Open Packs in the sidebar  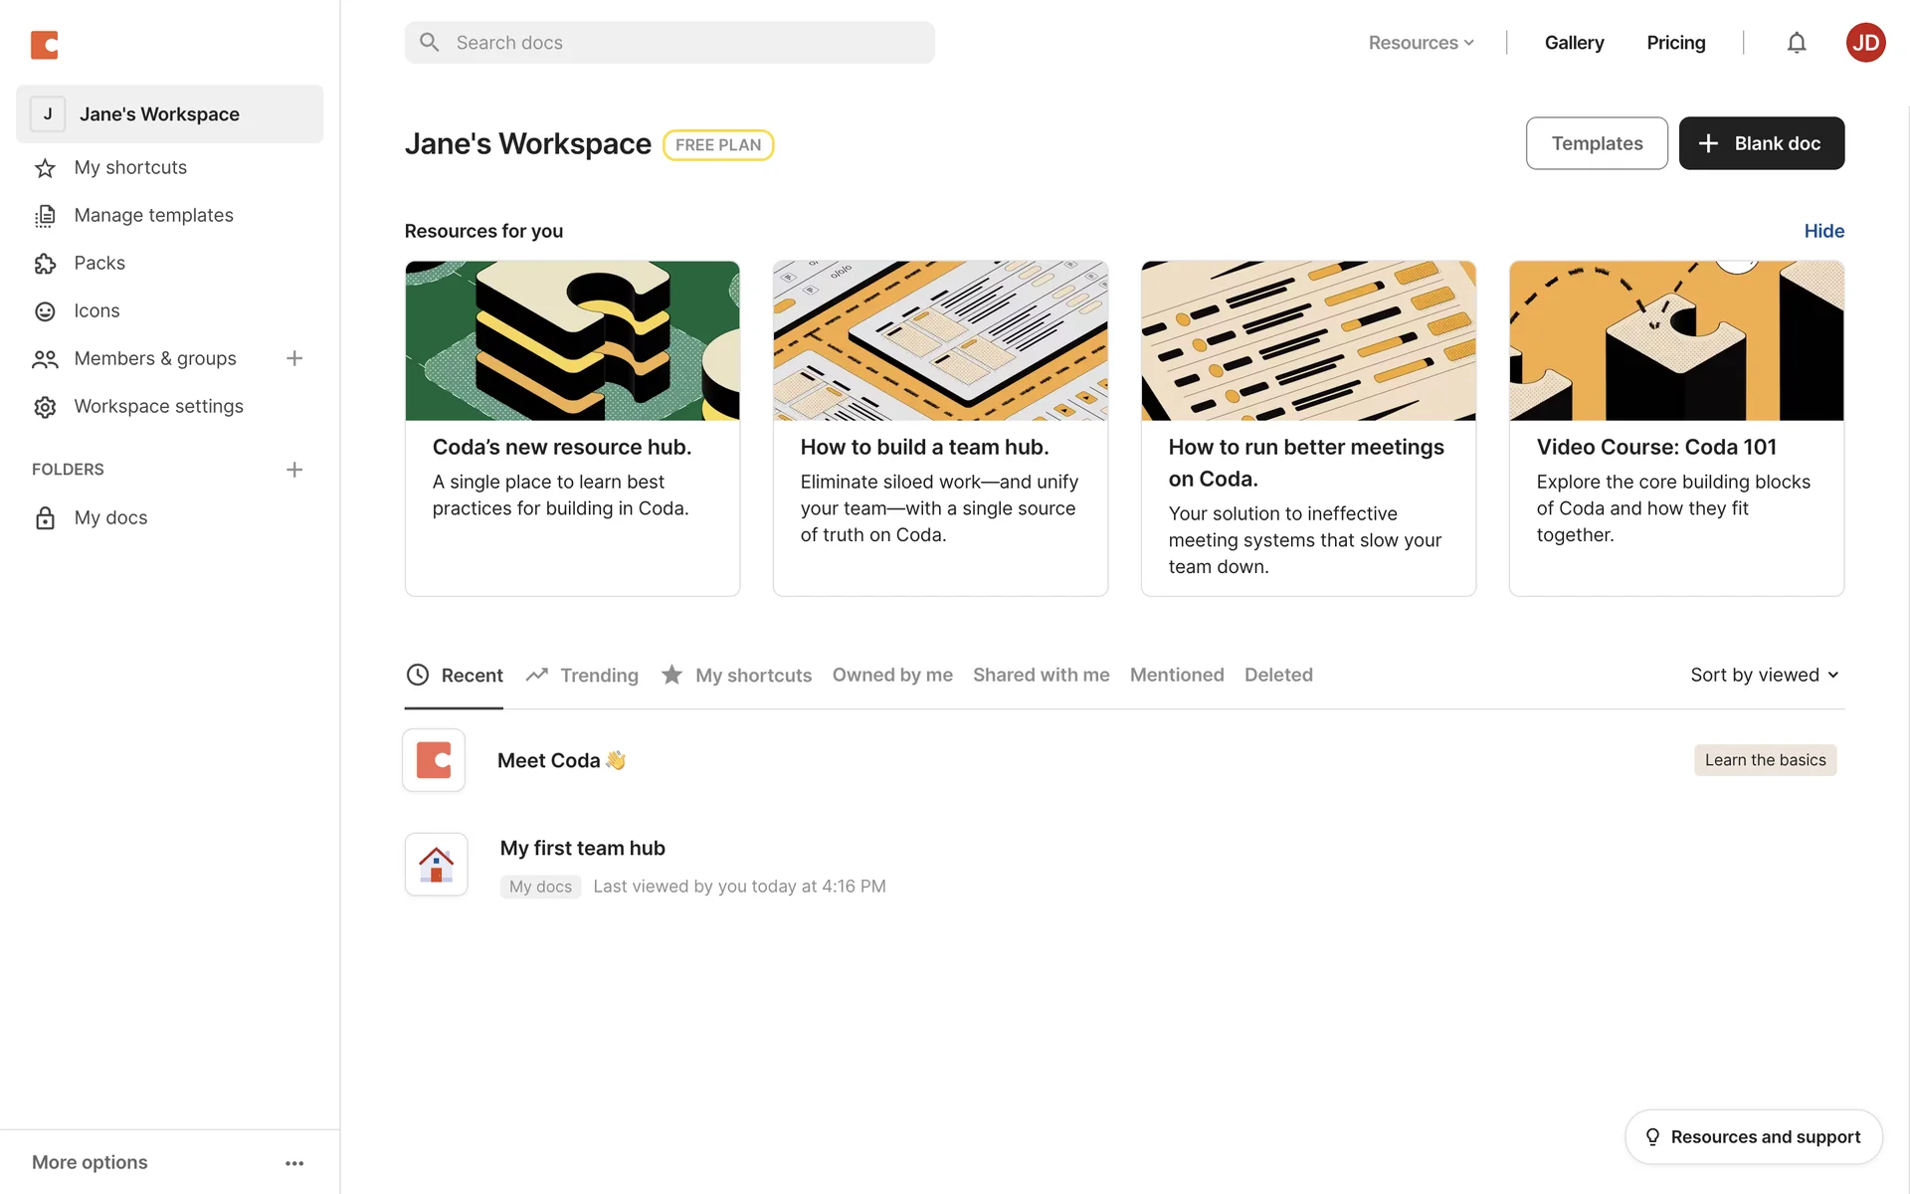pos(99,263)
